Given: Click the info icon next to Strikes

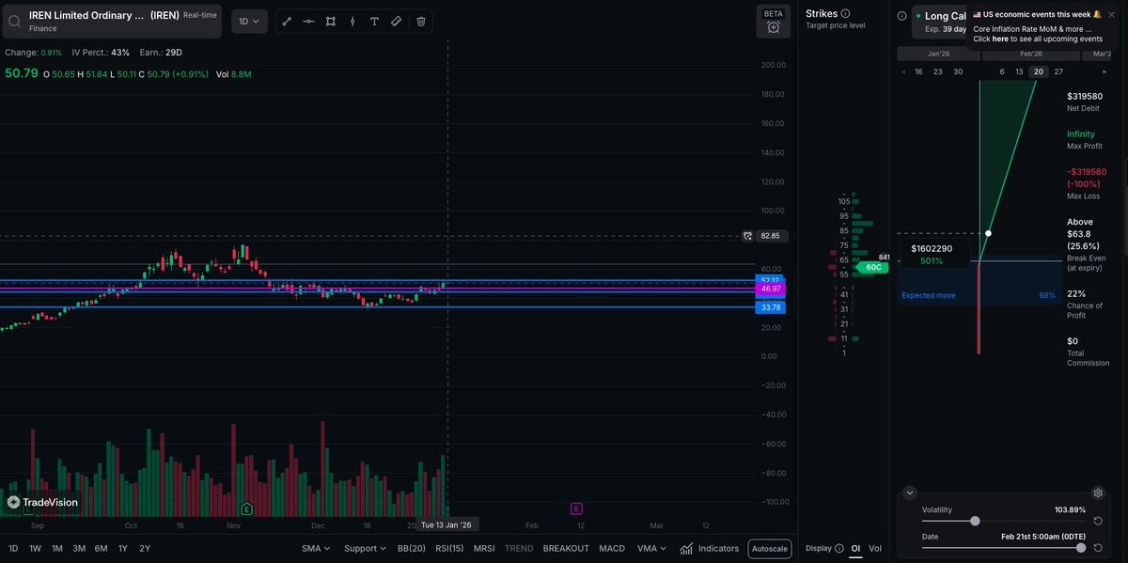Looking at the screenshot, I should [845, 13].
